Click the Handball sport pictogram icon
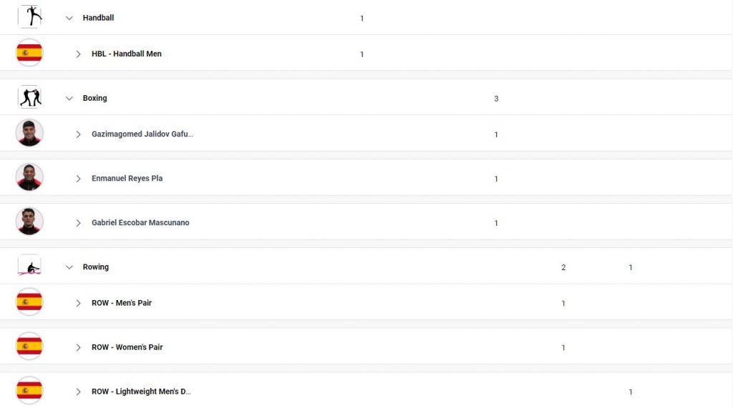Image resolution: width=733 pixels, height=408 pixels. click(29, 16)
